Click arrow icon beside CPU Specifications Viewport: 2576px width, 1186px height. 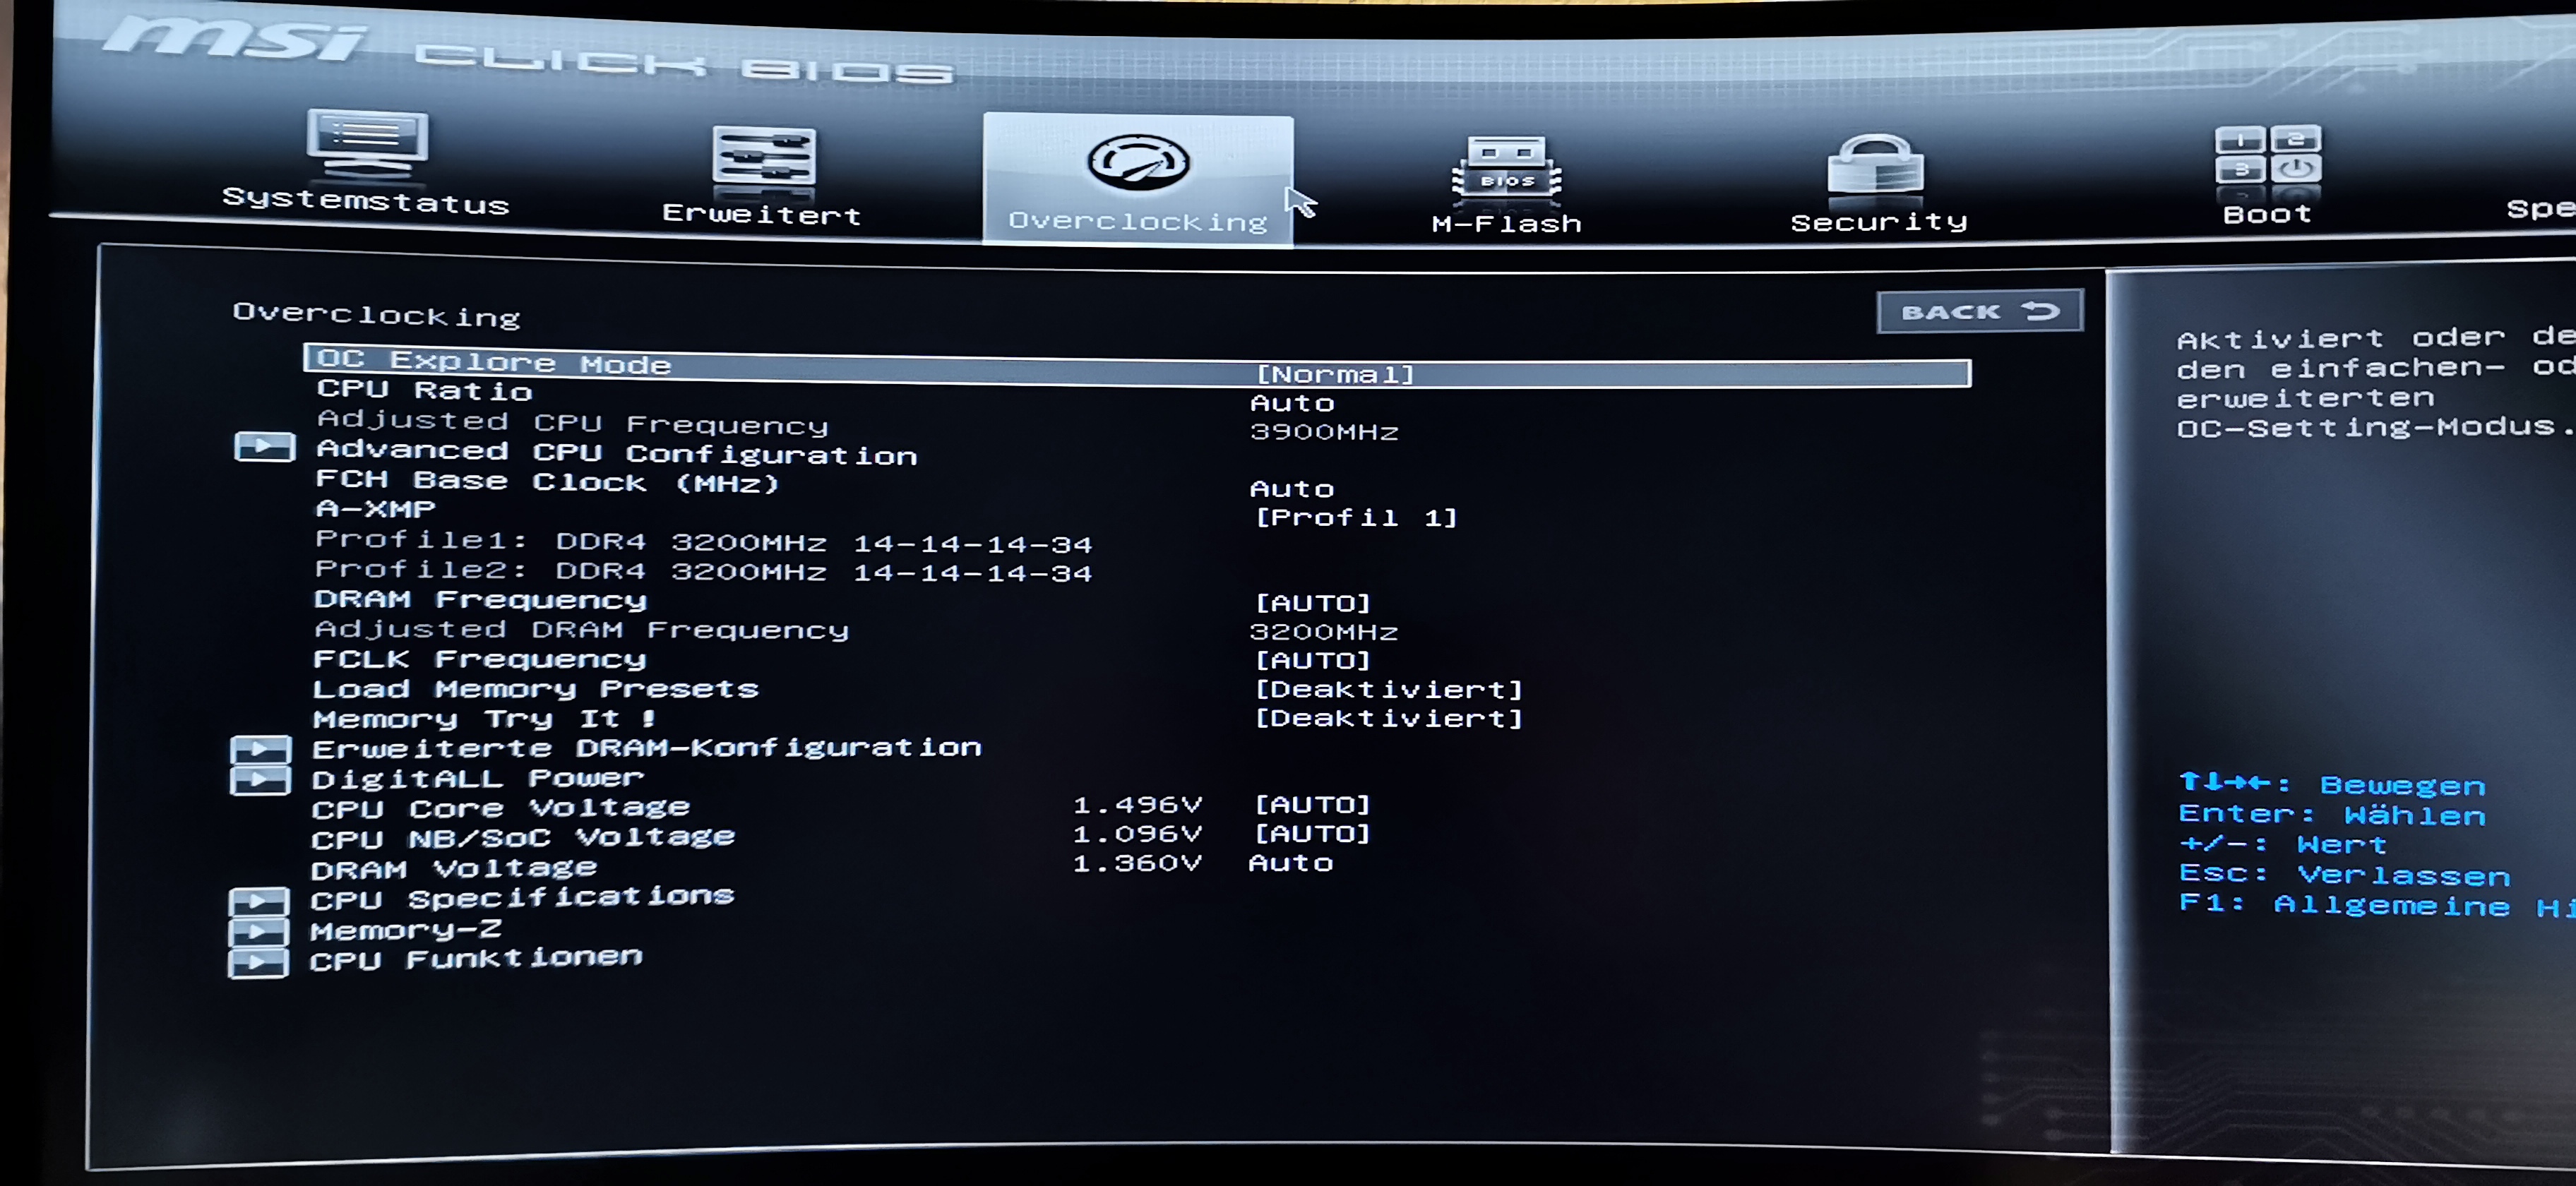coord(258,901)
